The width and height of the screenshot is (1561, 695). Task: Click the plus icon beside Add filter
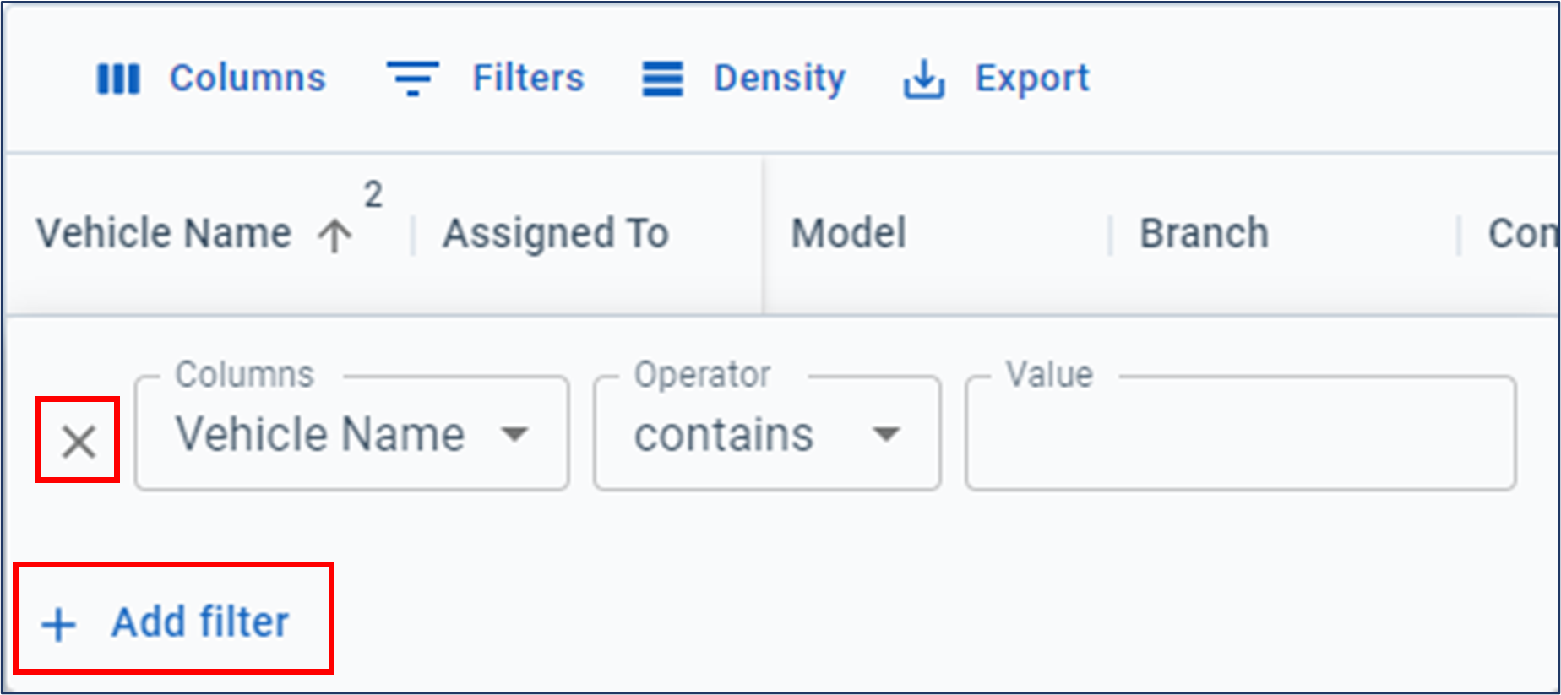(x=59, y=625)
